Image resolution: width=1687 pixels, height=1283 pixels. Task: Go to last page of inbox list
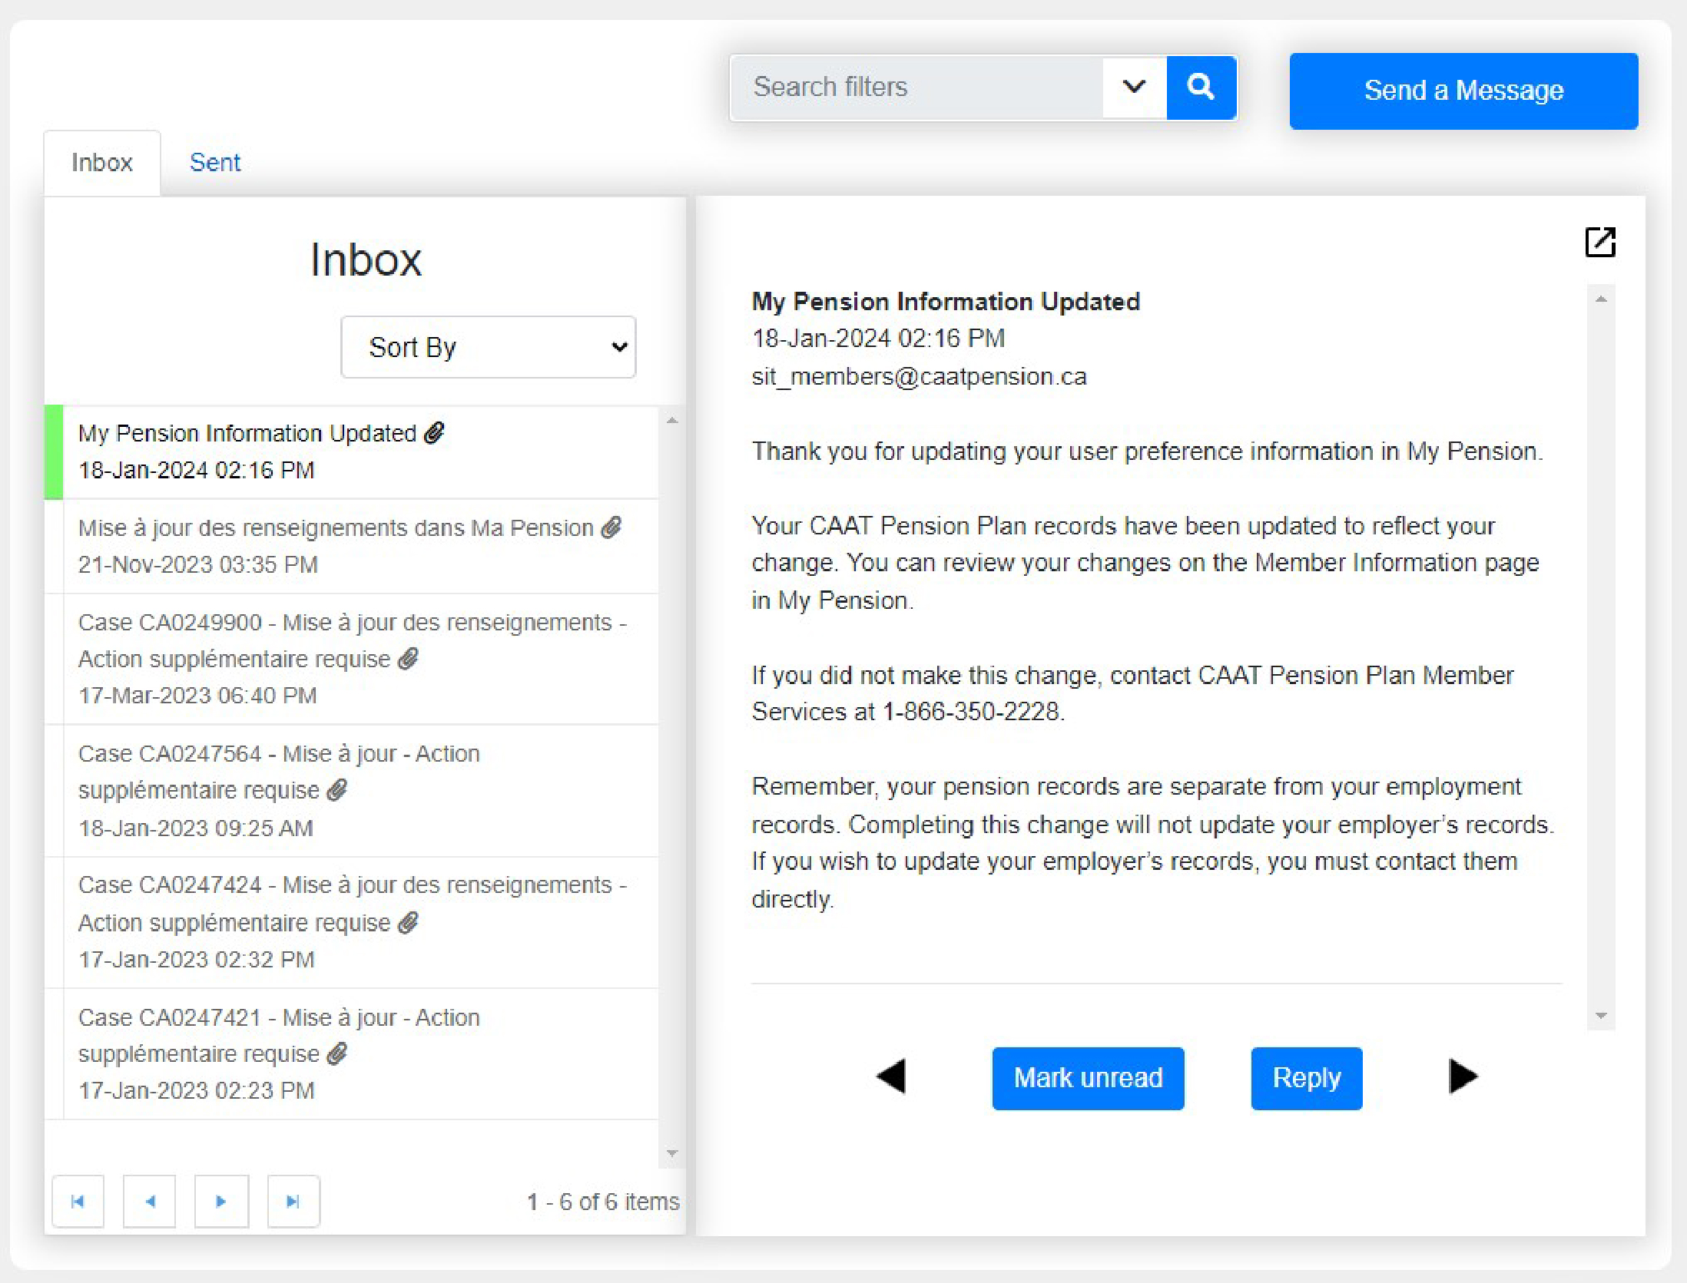click(x=293, y=1202)
